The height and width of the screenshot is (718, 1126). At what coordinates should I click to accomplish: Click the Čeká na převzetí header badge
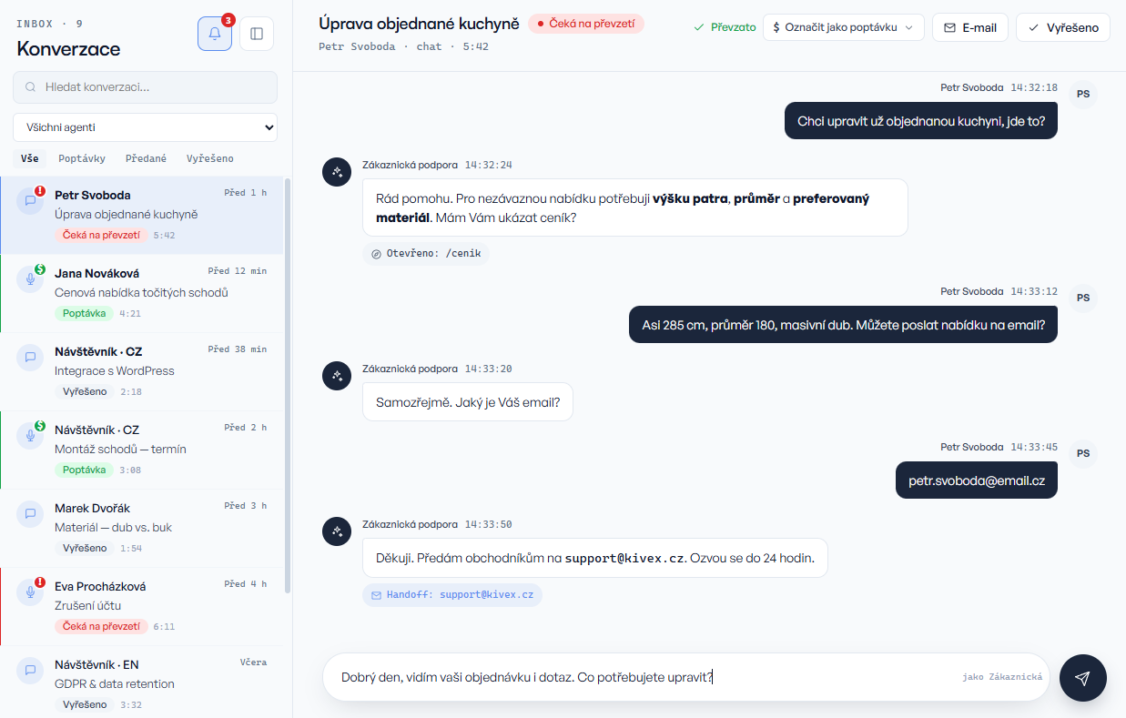tap(586, 24)
